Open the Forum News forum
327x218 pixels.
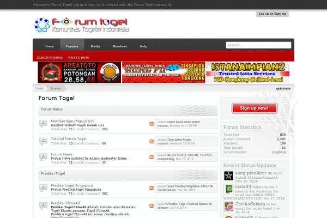coord(62,154)
